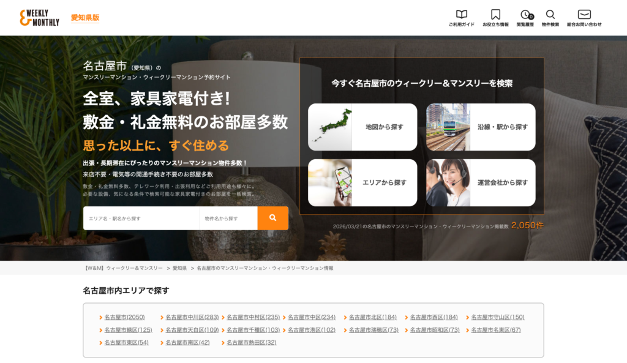View 閲覧履歴 browsing history icon
The width and height of the screenshot is (627, 363).
[x=527, y=16]
